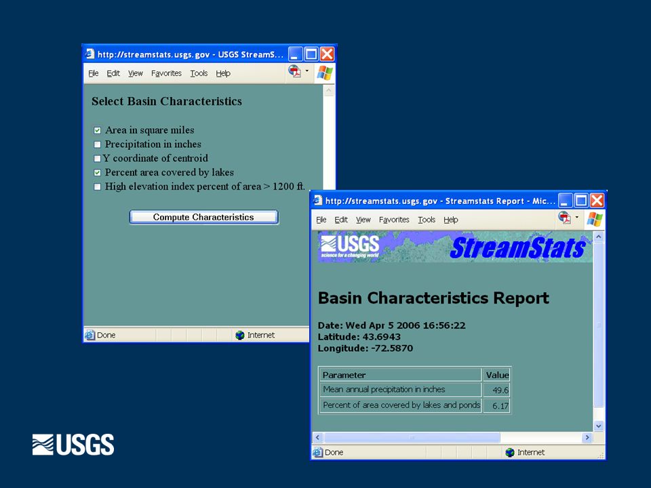The width and height of the screenshot is (651, 488).
Task: Click the page icon in selection window title bar
Action: pos(90,54)
